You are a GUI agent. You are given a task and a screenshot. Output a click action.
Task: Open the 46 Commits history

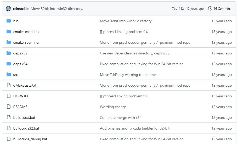(222, 9)
